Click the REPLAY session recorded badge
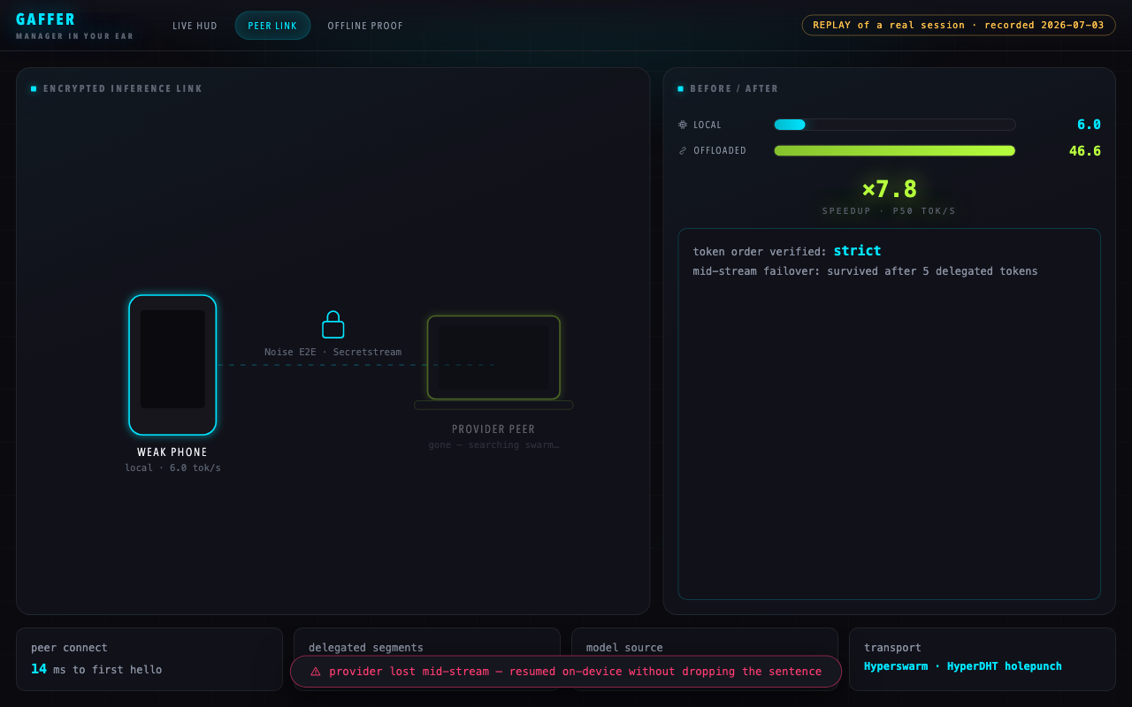 [x=959, y=25]
